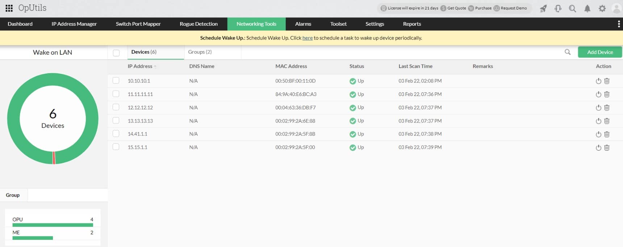Check the box for device 11.11.11.11
This screenshot has height=247, width=623.
pos(116,94)
